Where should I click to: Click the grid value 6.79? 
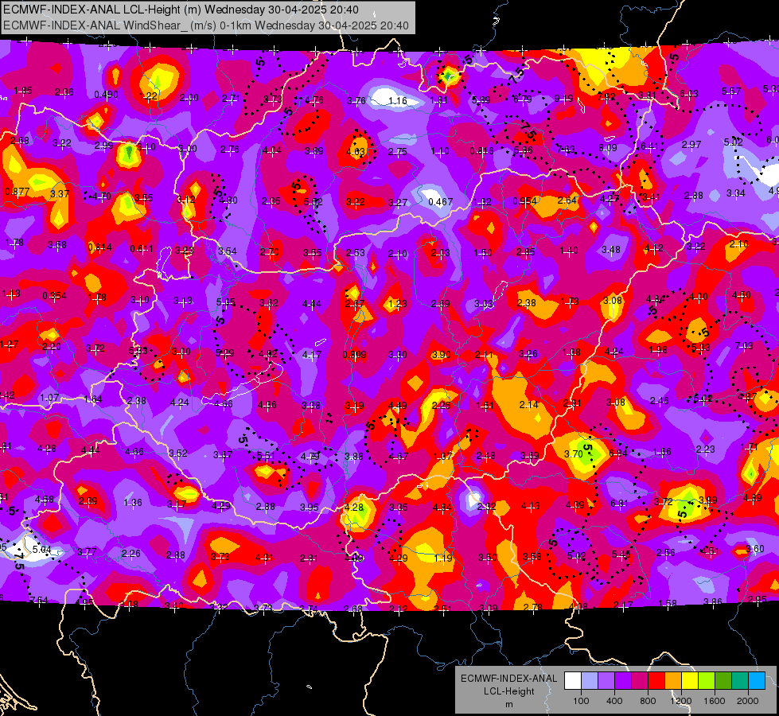coord(522,99)
